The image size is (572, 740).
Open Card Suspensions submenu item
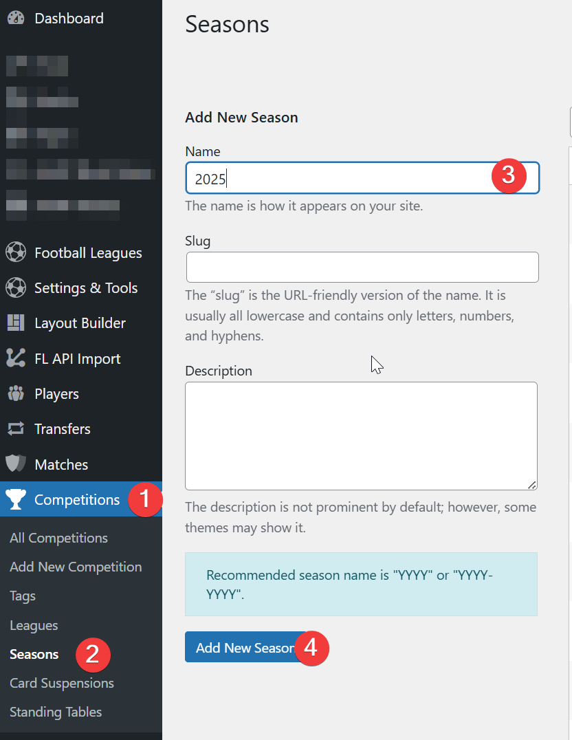point(62,683)
